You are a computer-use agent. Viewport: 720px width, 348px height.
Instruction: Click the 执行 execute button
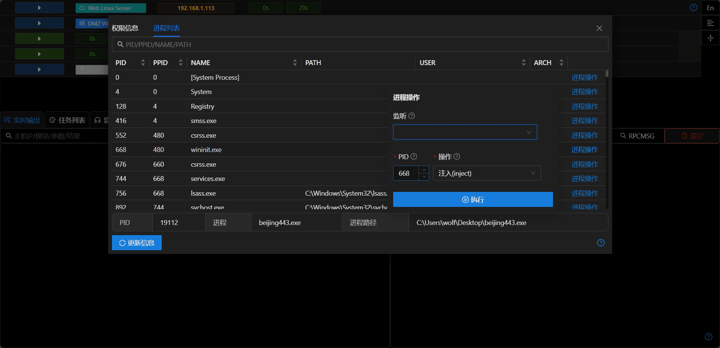tap(473, 199)
